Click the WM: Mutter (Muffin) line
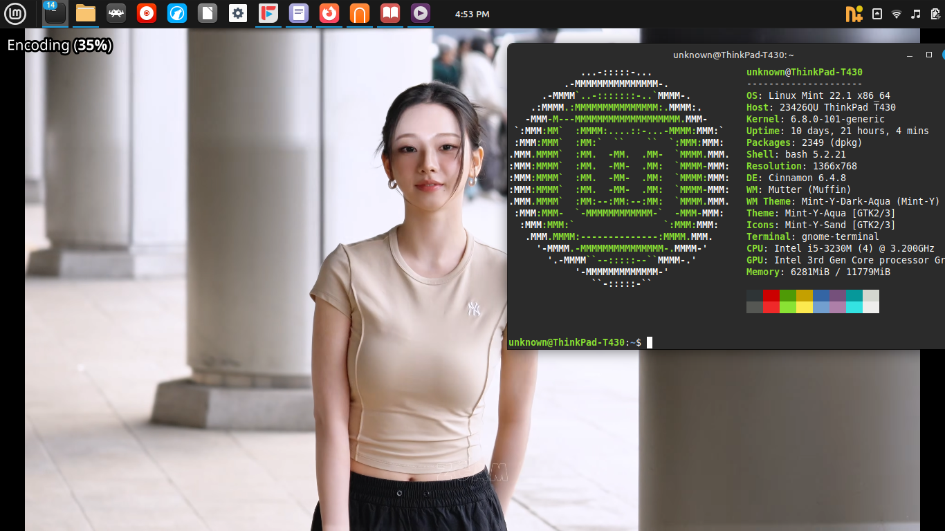The width and height of the screenshot is (945, 531). [799, 189]
